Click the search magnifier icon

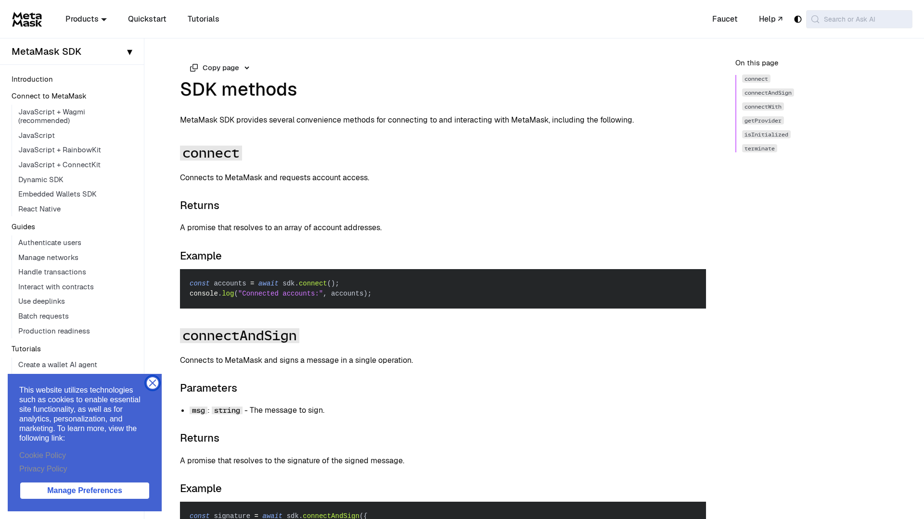815,19
